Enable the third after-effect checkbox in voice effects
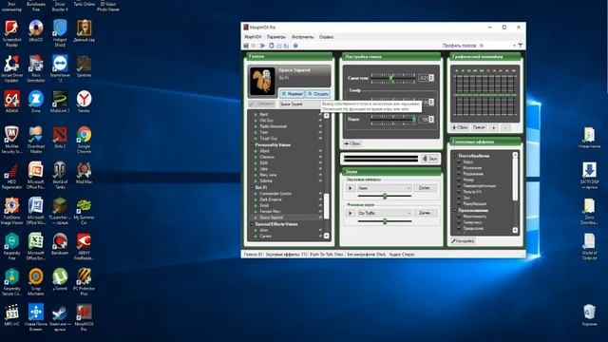Screen dimensions: 608x342 coord(459,174)
